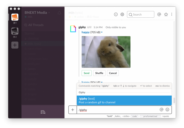Open direct message with yuanc
Image resolution: width=184 pixels, height=128 pixels.
(x=32, y=99)
